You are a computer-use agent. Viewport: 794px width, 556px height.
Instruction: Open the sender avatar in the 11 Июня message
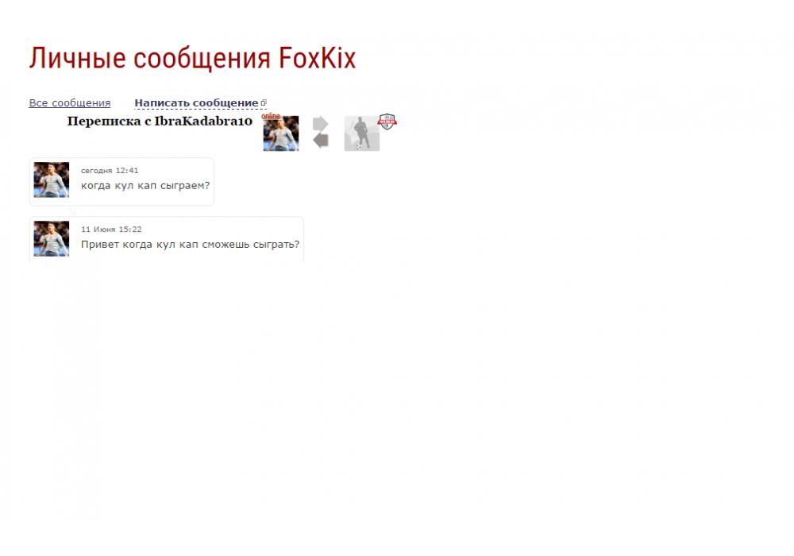coord(51,238)
